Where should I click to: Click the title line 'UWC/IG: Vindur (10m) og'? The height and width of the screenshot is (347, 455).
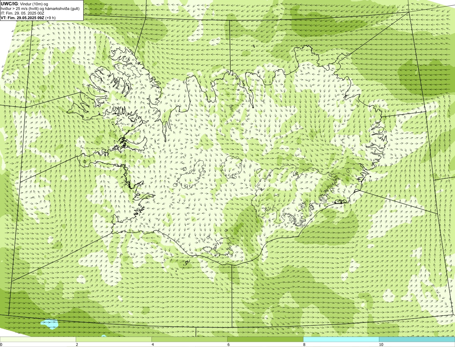point(25,4)
